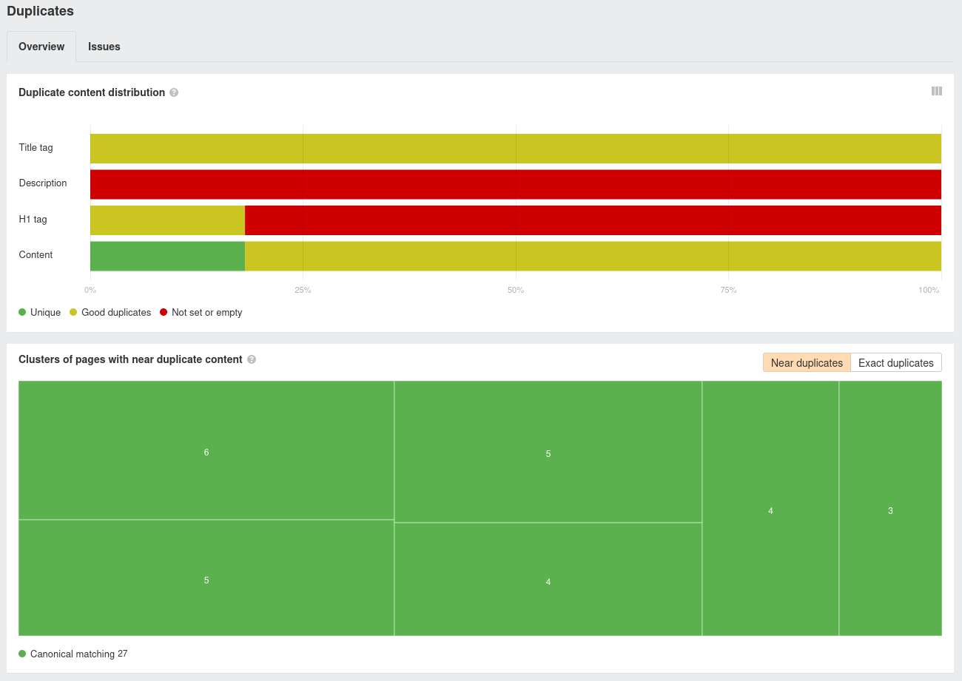The height and width of the screenshot is (681, 962).
Task: Switch to the Overview tab
Action: click(41, 47)
